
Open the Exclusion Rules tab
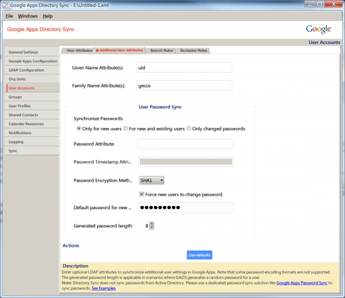click(x=194, y=51)
